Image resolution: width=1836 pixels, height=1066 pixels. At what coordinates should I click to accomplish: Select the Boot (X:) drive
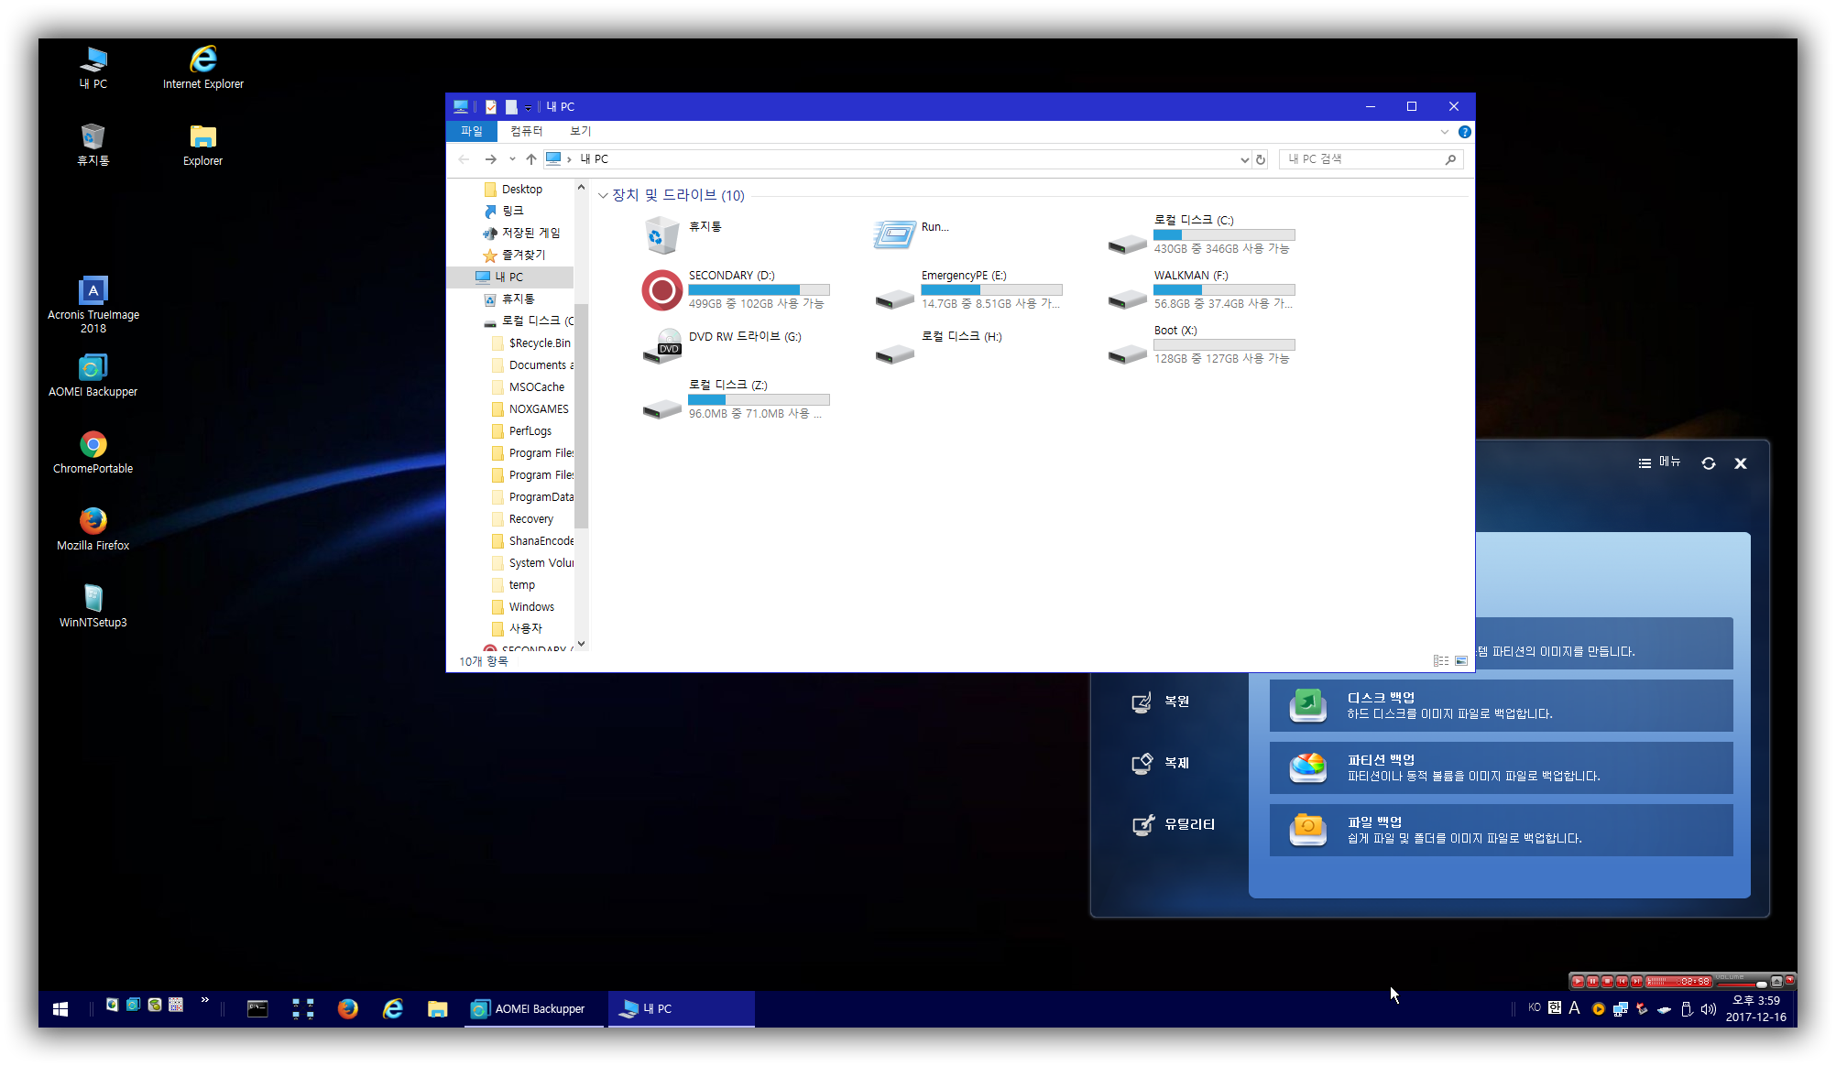point(1201,344)
